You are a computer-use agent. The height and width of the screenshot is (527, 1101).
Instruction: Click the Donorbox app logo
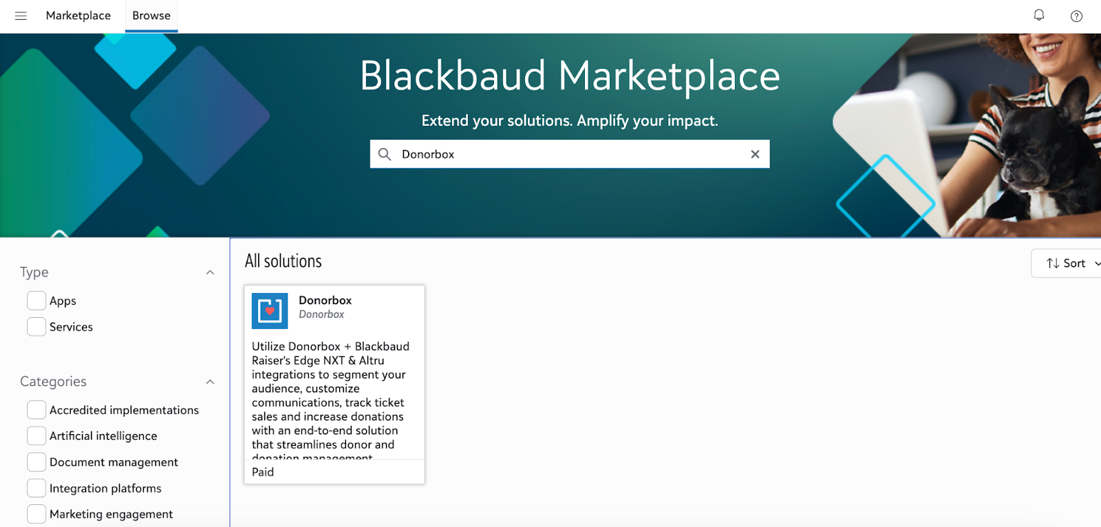pyautogui.click(x=270, y=311)
